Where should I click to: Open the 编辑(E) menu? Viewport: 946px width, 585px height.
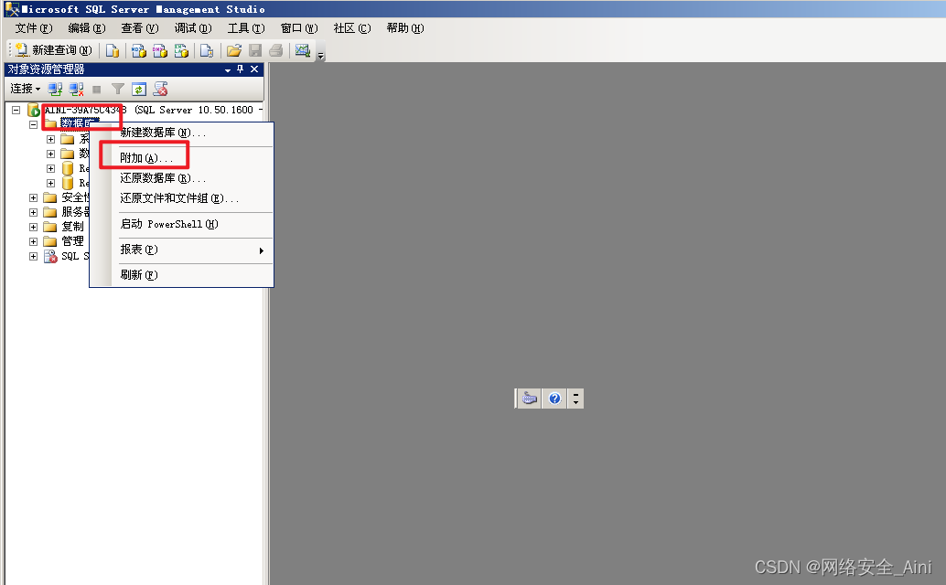pyautogui.click(x=87, y=28)
